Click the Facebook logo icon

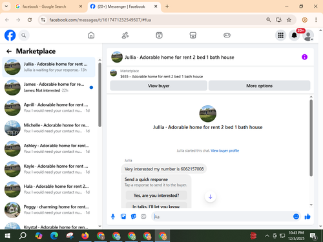coord(10,35)
